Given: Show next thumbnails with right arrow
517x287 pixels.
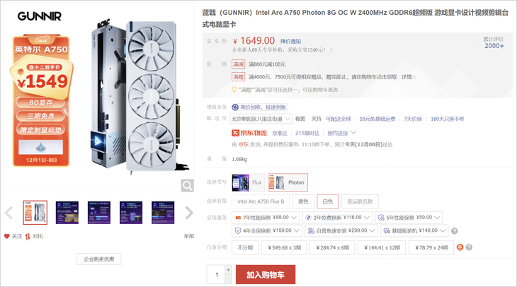Looking at the screenshot, I should pyautogui.click(x=189, y=213).
